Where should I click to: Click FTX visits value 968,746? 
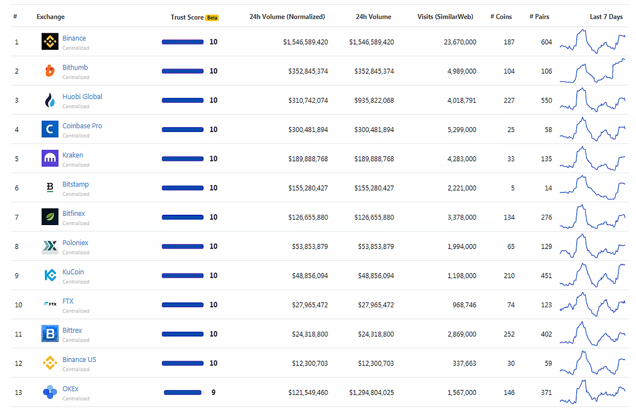pos(464,305)
